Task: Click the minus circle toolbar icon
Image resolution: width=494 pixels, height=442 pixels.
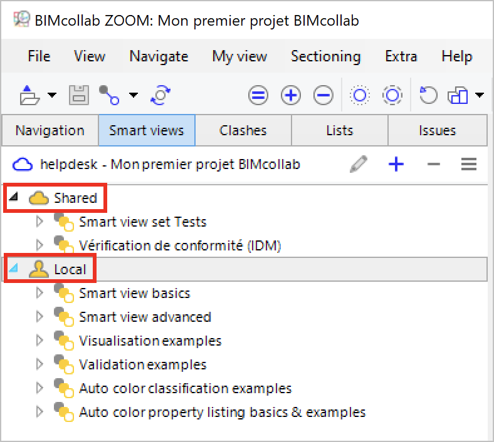Action: tap(323, 96)
